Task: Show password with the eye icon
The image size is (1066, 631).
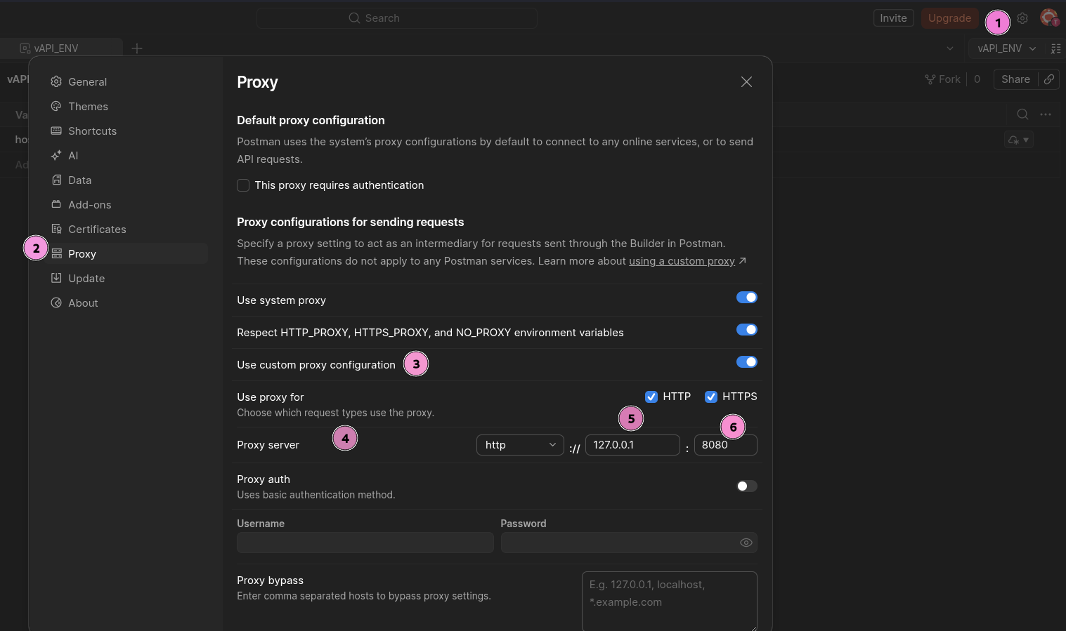Action: point(746,543)
